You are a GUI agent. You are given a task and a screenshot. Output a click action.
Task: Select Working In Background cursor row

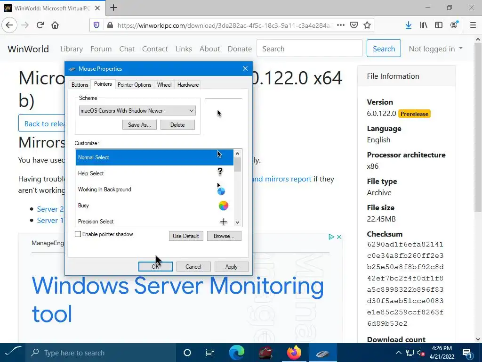pos(154,189)
